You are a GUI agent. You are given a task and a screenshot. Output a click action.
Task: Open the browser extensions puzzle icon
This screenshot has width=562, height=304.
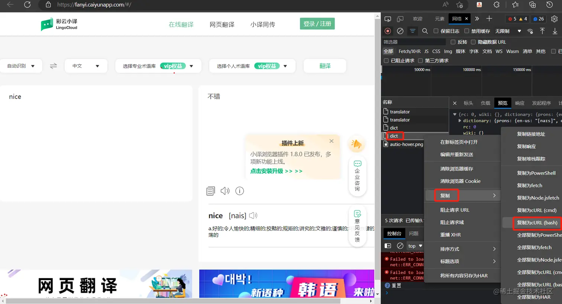click(497, 5)
